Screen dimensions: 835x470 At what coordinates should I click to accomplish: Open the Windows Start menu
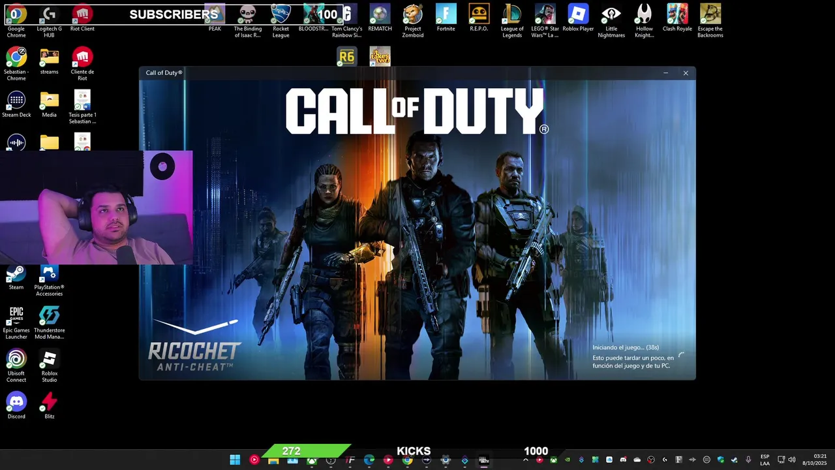[x=235, y=460]
